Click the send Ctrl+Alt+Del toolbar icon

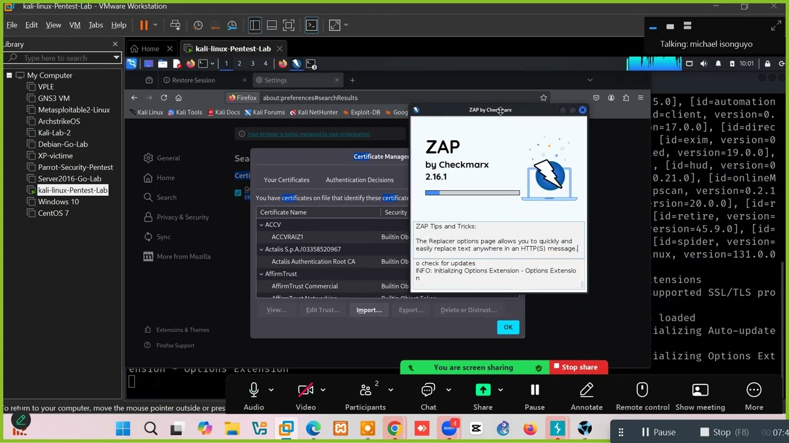point(175,25)
